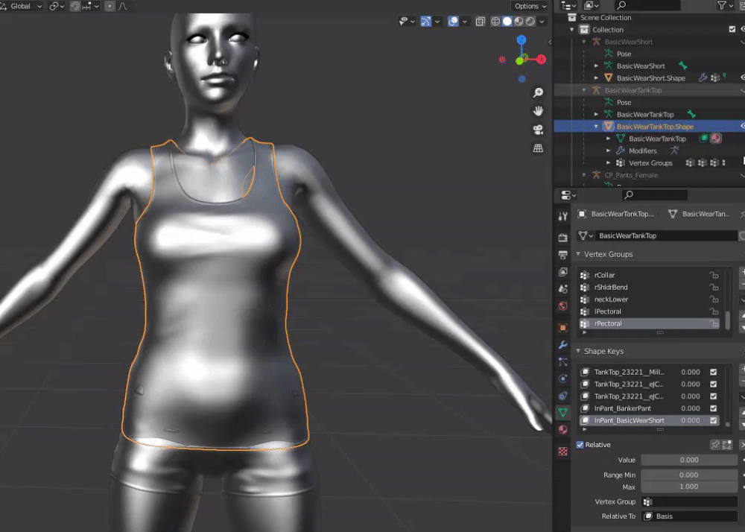
Task: Lock the neckLower vertex group
Action: pos(714,300)
